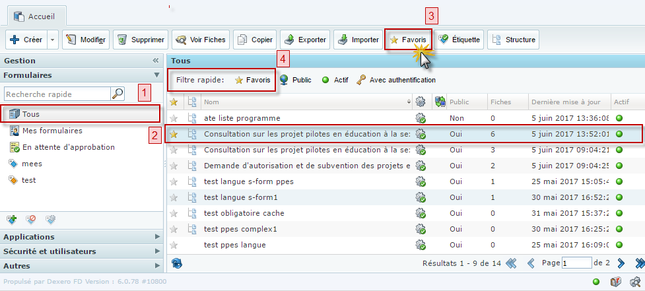Refresh the forms list with the grid refresh icon

pos(176,263)
